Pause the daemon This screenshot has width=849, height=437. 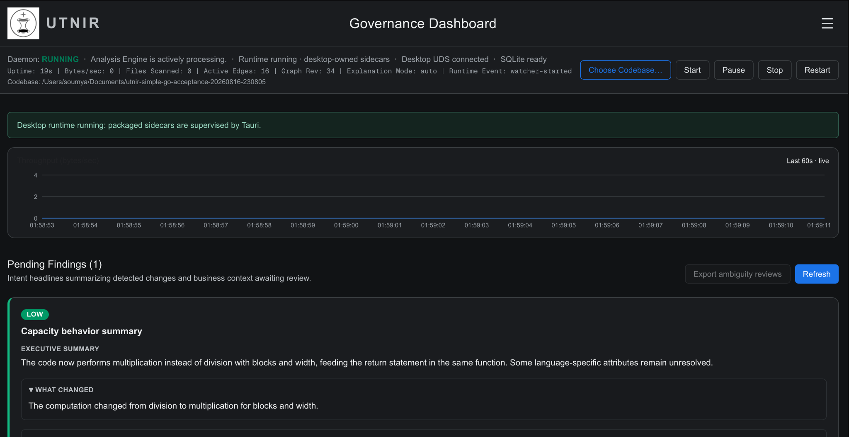733,70
